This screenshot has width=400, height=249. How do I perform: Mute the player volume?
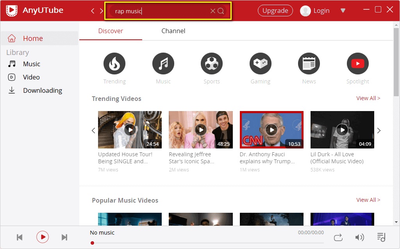coord(359,237)
